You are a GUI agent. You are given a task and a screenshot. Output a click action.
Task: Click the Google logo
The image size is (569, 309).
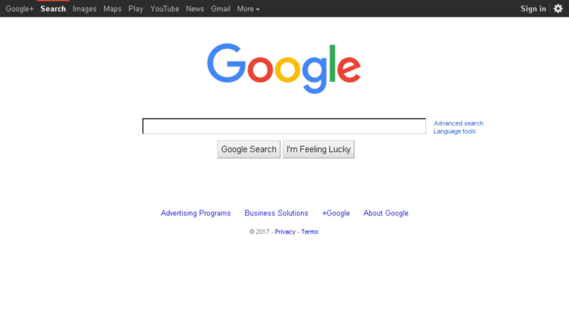pos(284,69)
